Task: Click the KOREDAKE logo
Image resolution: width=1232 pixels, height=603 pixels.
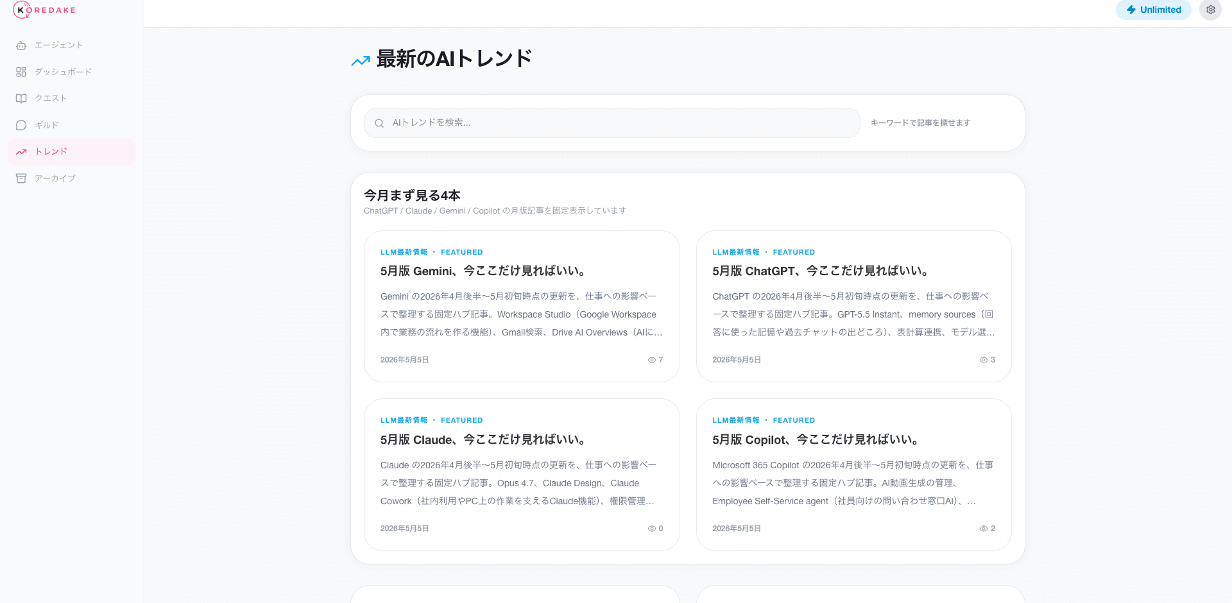Action: (44, 10)
